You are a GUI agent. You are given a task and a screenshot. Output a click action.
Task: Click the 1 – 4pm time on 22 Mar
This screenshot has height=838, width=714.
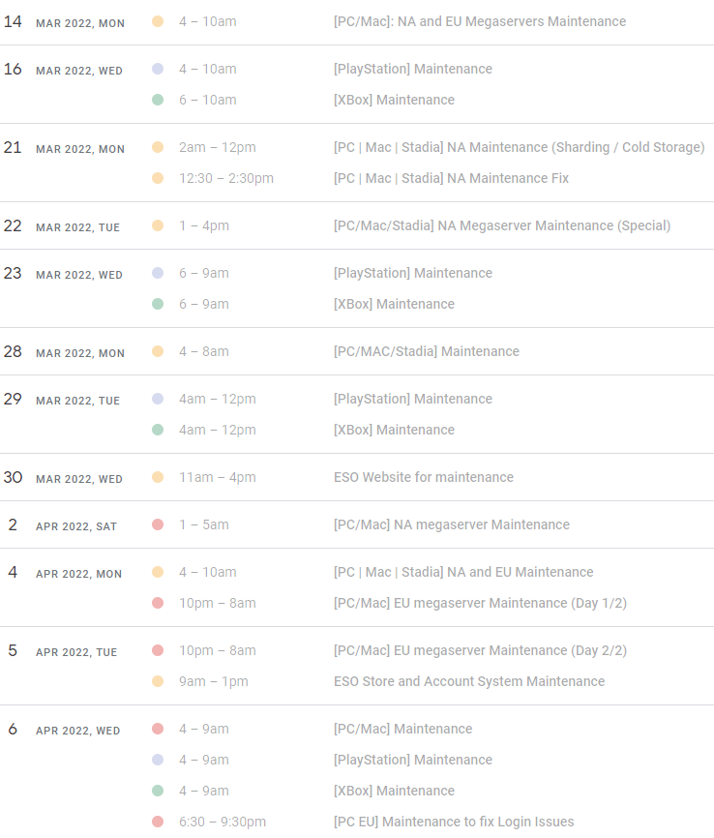point(204,226)
